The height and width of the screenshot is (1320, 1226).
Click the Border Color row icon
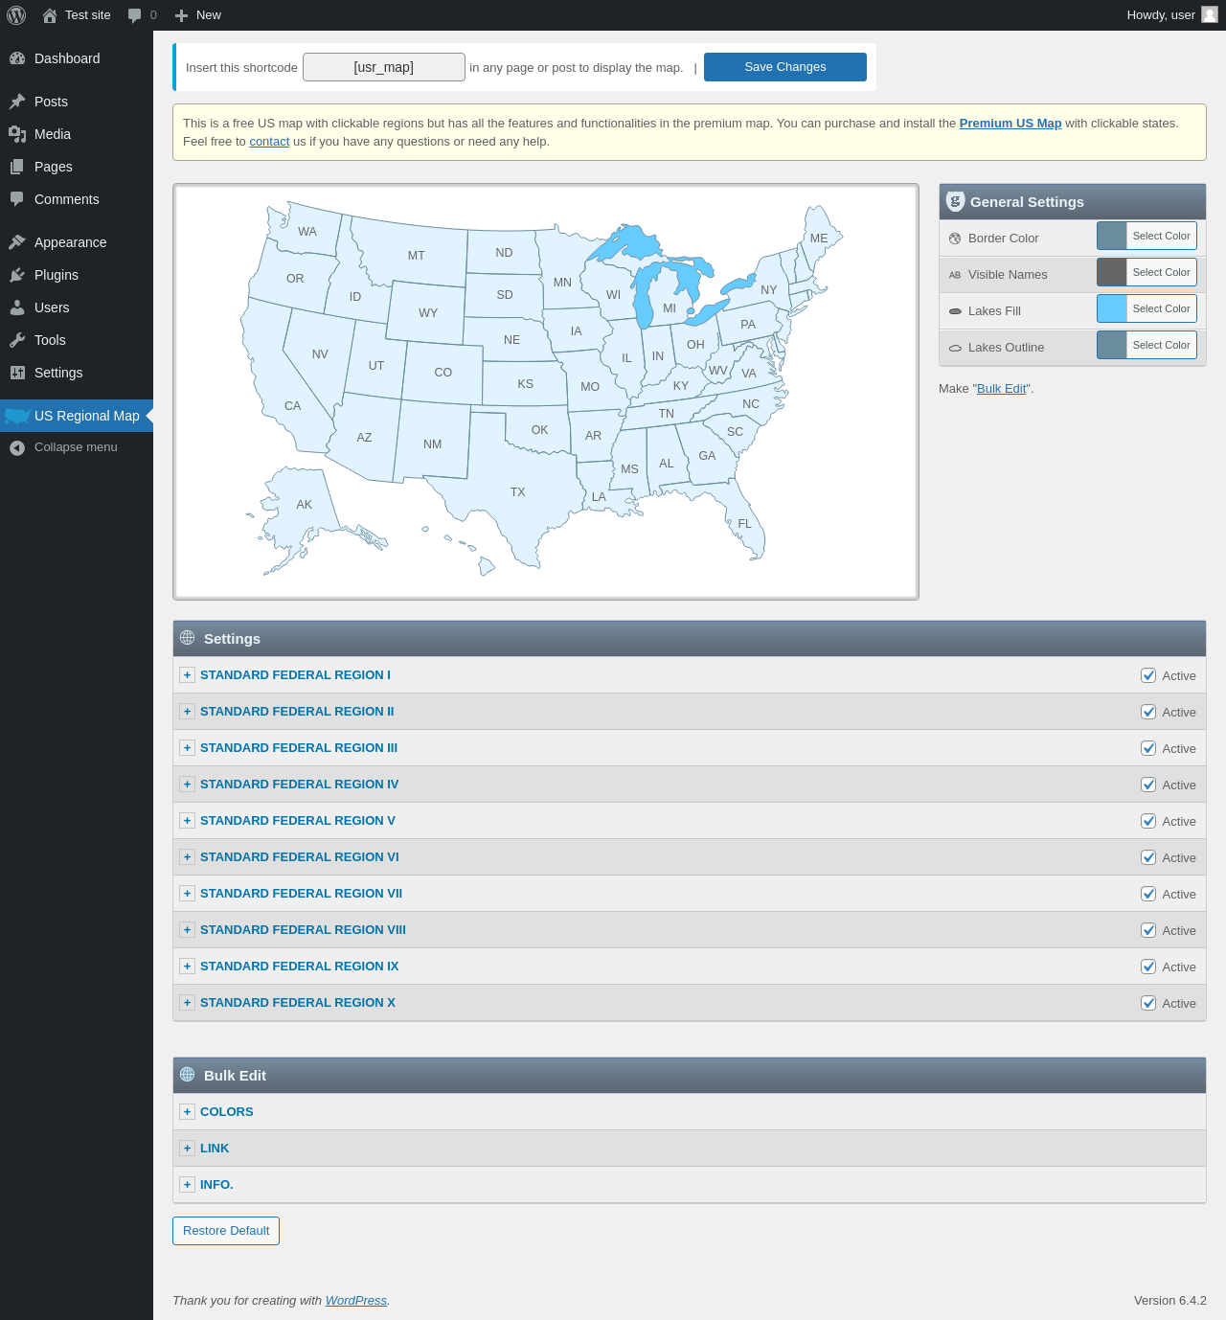tap(955, 239)
